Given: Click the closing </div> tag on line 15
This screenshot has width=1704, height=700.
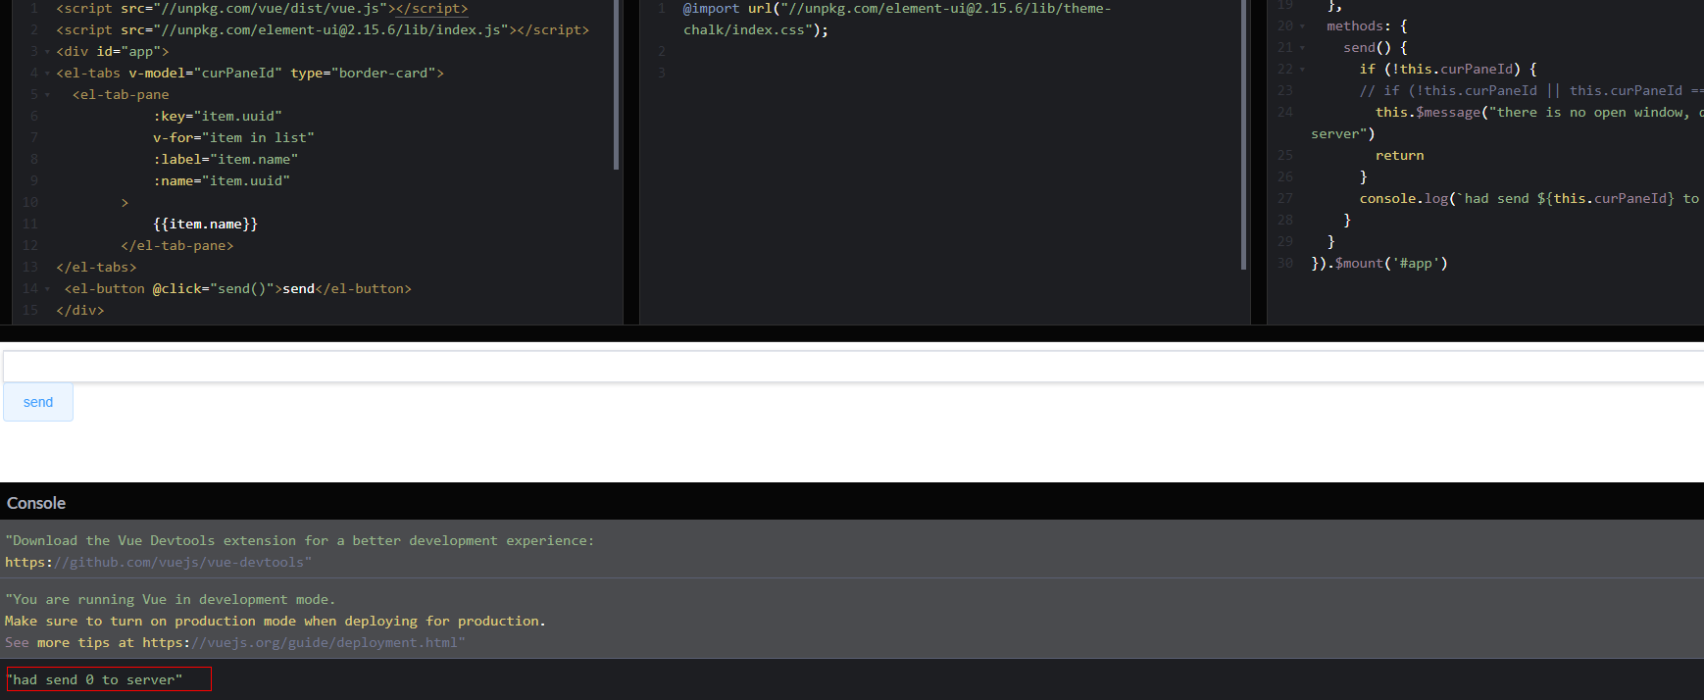Looking at the screenshot, I should (80, 311).
